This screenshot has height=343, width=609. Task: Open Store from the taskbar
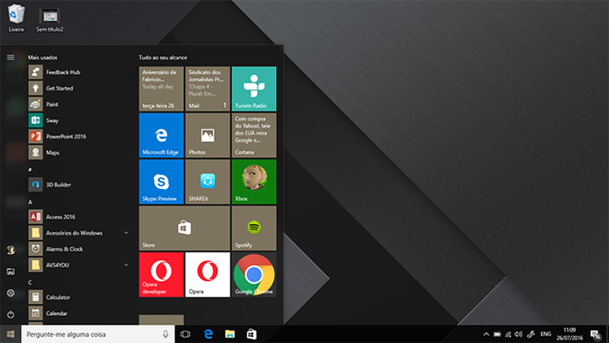(x=252, y=334)
